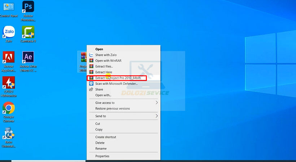Click the Adobe Application Manager icon

coord(9,58)
